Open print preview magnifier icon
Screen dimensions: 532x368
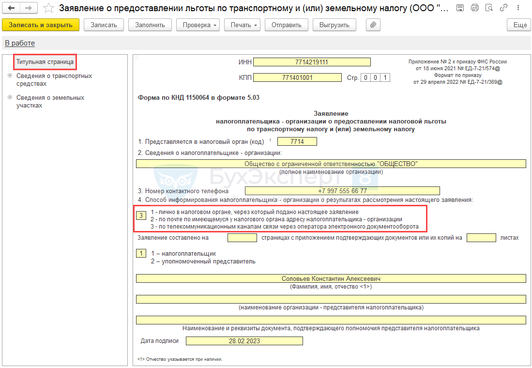tap(489, 8)
